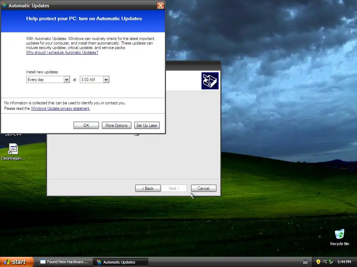Open the Start menu

tap(17, 262)
